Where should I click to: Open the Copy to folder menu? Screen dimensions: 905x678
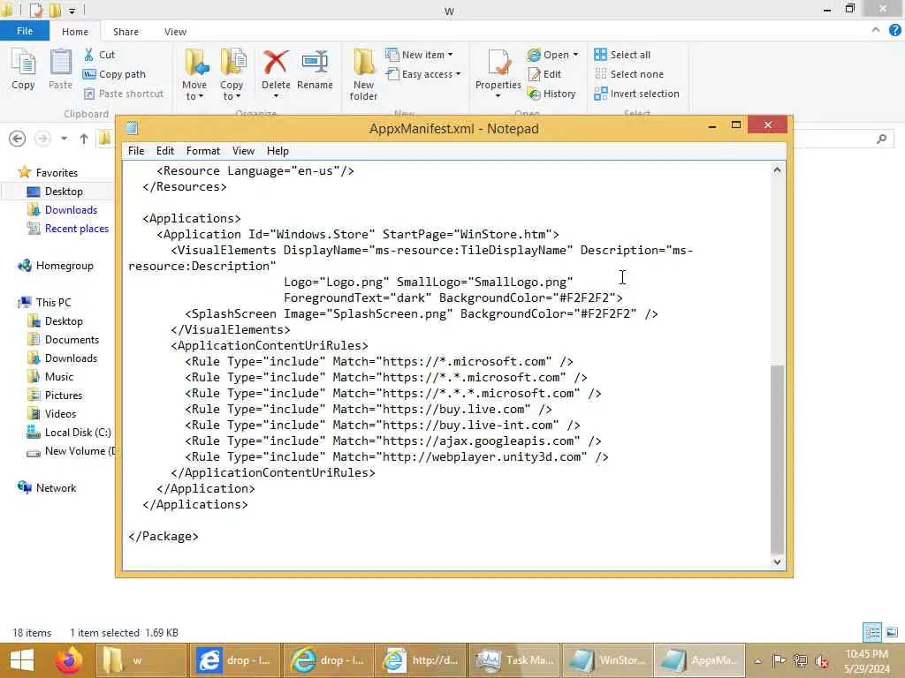[232, 74]
